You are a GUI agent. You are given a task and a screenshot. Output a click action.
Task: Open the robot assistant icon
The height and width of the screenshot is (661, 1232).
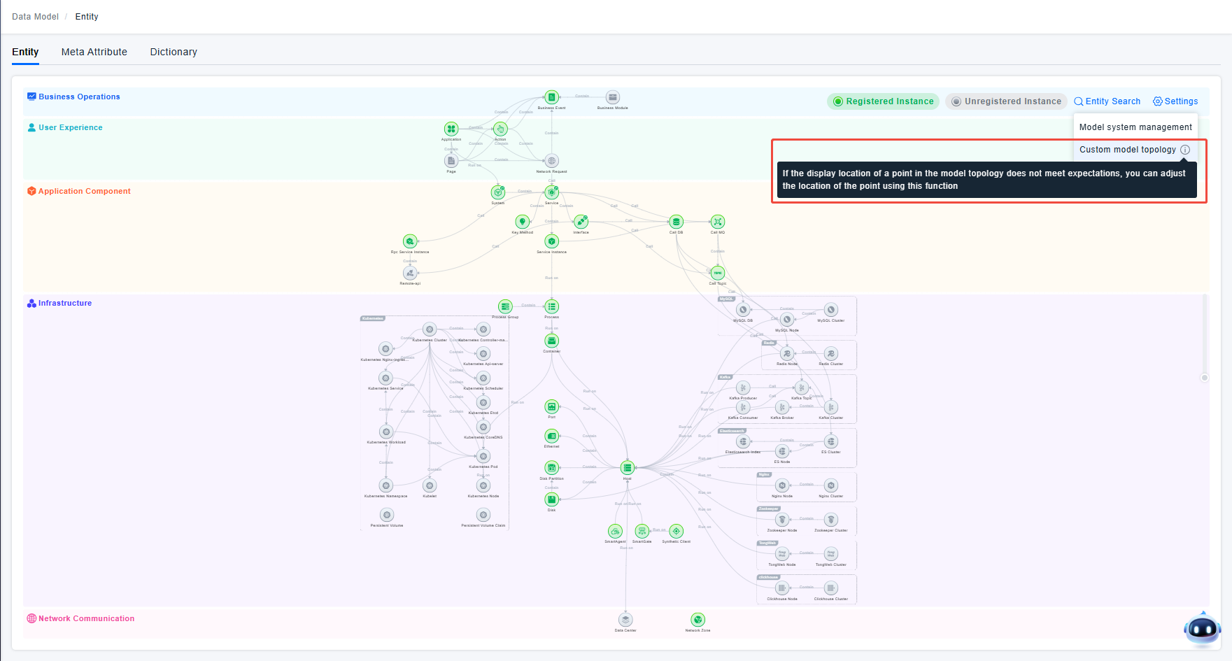[x=1202, y=630]
